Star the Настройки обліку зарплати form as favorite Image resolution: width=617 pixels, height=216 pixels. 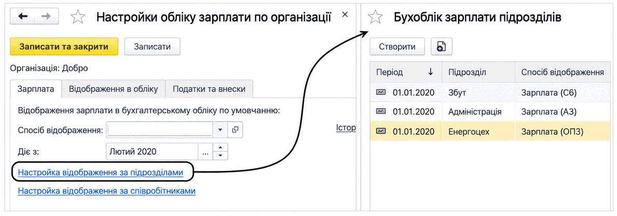click(77, 17)
